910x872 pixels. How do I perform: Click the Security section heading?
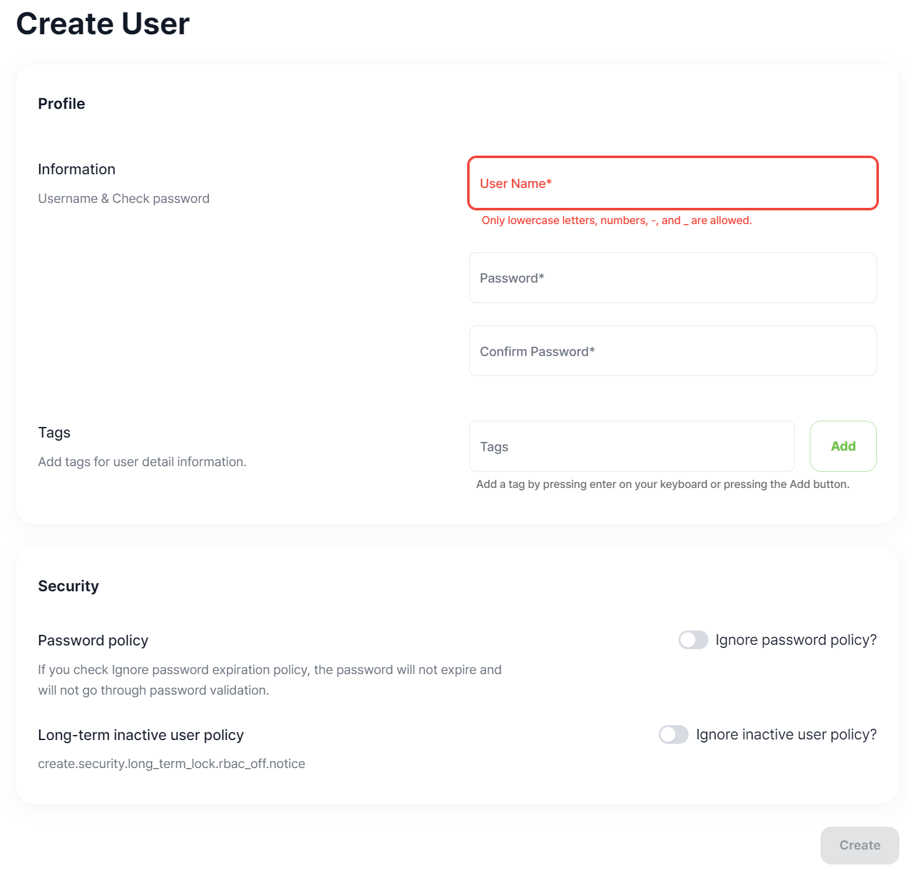[68, 586]
